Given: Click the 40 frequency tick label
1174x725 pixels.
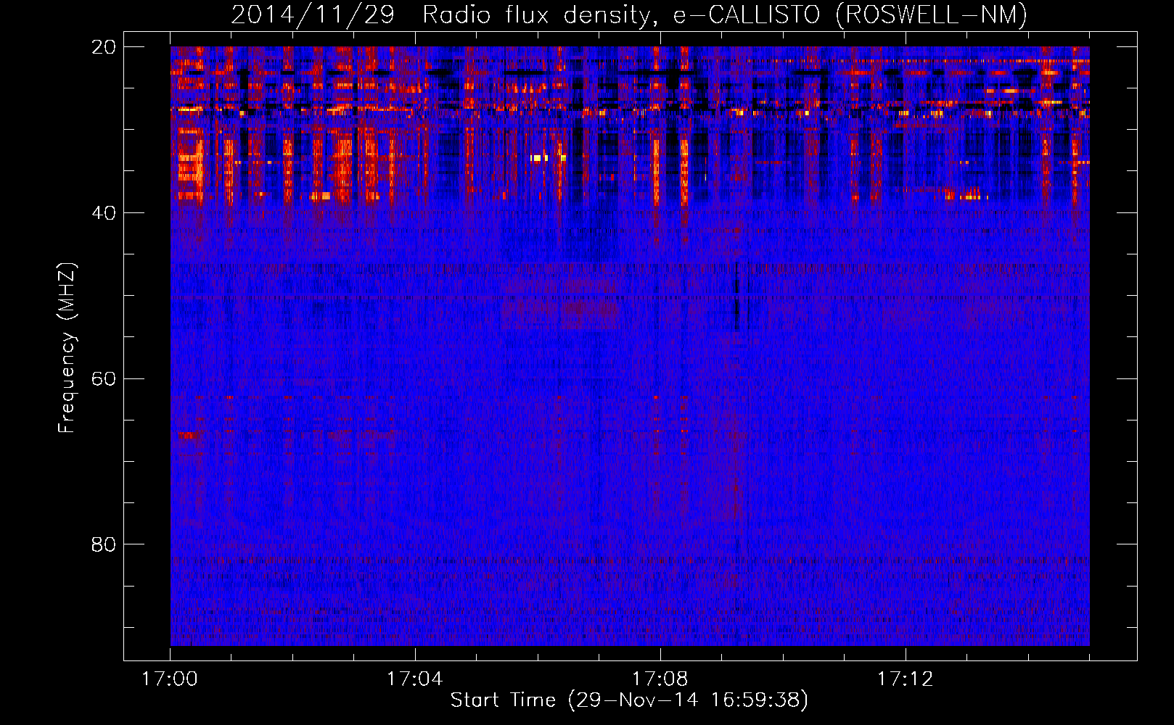Looking at the screenshot, I should pyautogui.click(x=104, y=213).
